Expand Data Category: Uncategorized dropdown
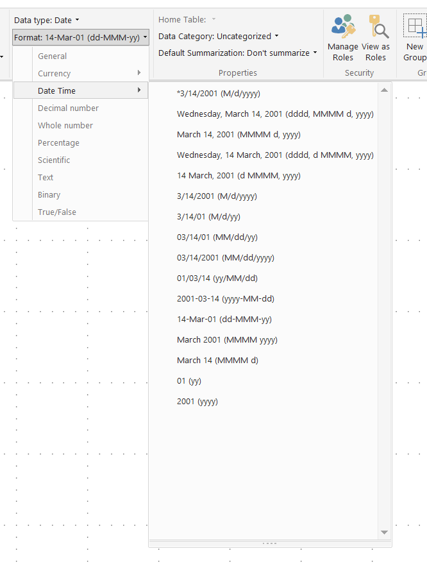 pos(219,37)
